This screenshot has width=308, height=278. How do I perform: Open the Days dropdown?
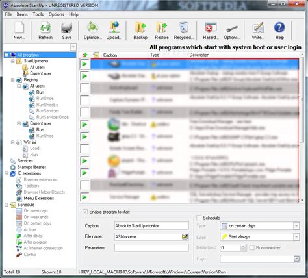point(296,259)
